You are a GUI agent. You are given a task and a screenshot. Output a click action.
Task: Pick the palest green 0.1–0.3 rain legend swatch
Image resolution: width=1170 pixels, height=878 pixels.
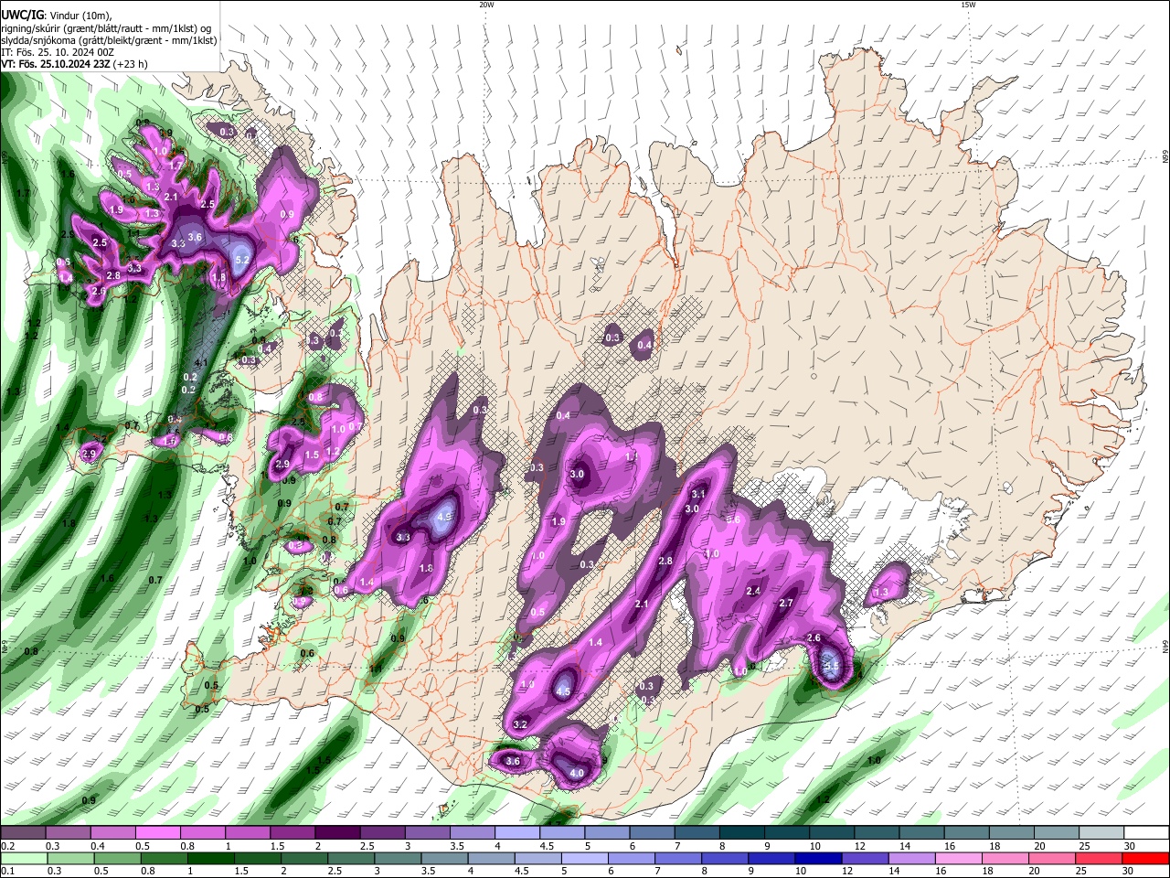pyautogui.click(x=23, y=858)
